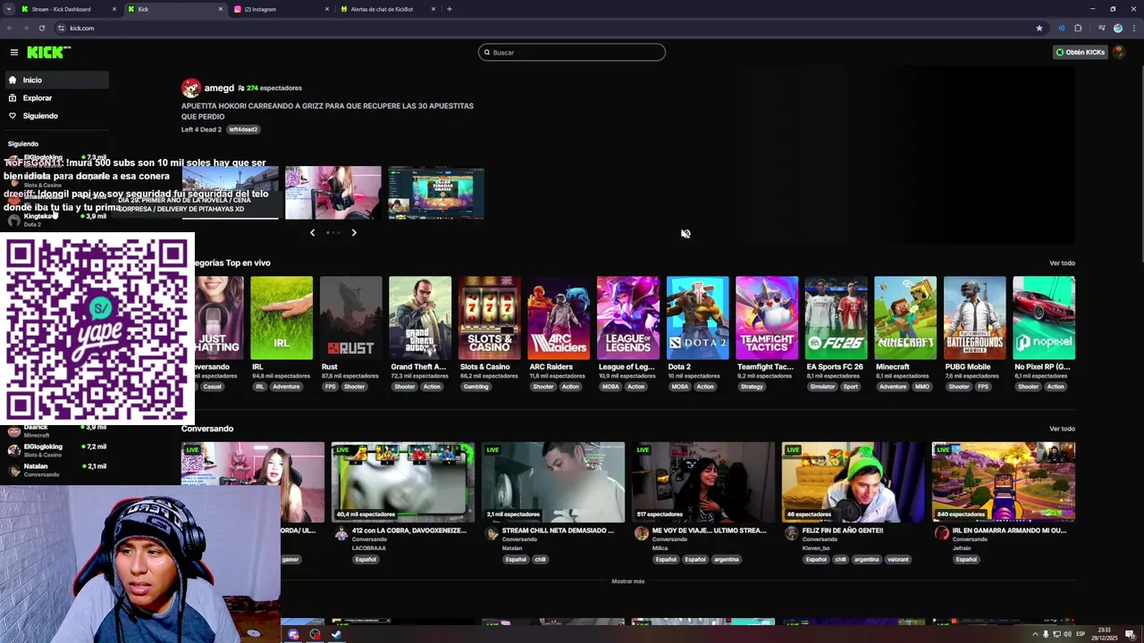Expand list with Mostrar más
Screen dimensions: 1144x643
tap(627, 581)
